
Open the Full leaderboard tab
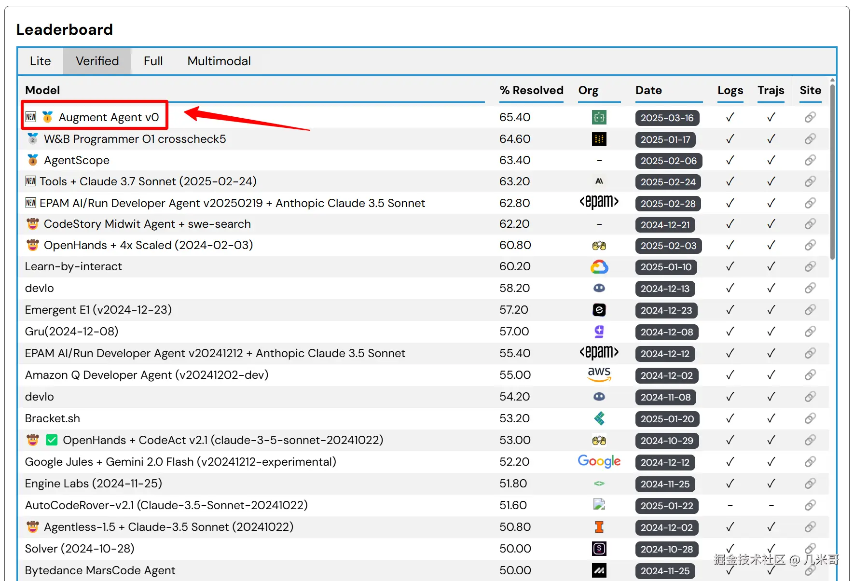tap(153, 61)
